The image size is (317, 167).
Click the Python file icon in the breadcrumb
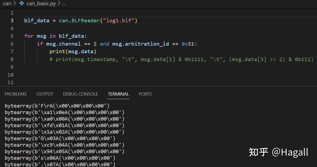22,4
